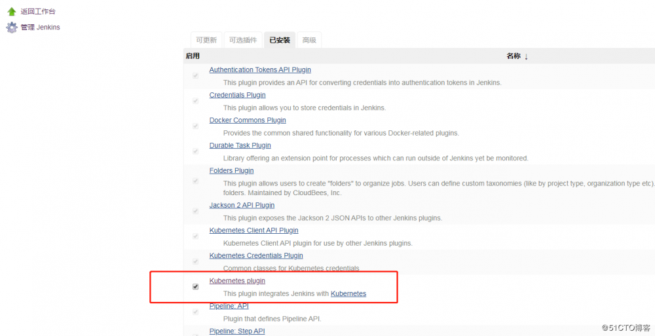Click the green up-arrow return icon
The height and width of the screenshot is (336, 655).
click(12, 12)
